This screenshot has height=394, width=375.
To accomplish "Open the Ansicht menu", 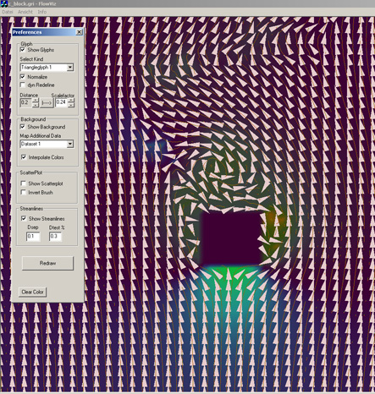I will pyautogui.click(x=25, y=12).
